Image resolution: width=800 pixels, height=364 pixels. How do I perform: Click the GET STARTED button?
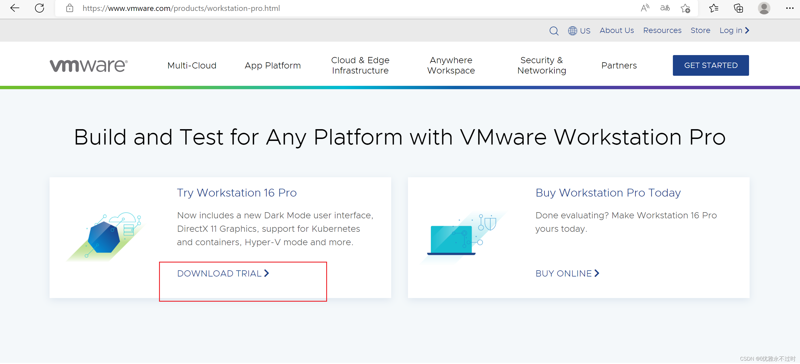click(711, 65)
